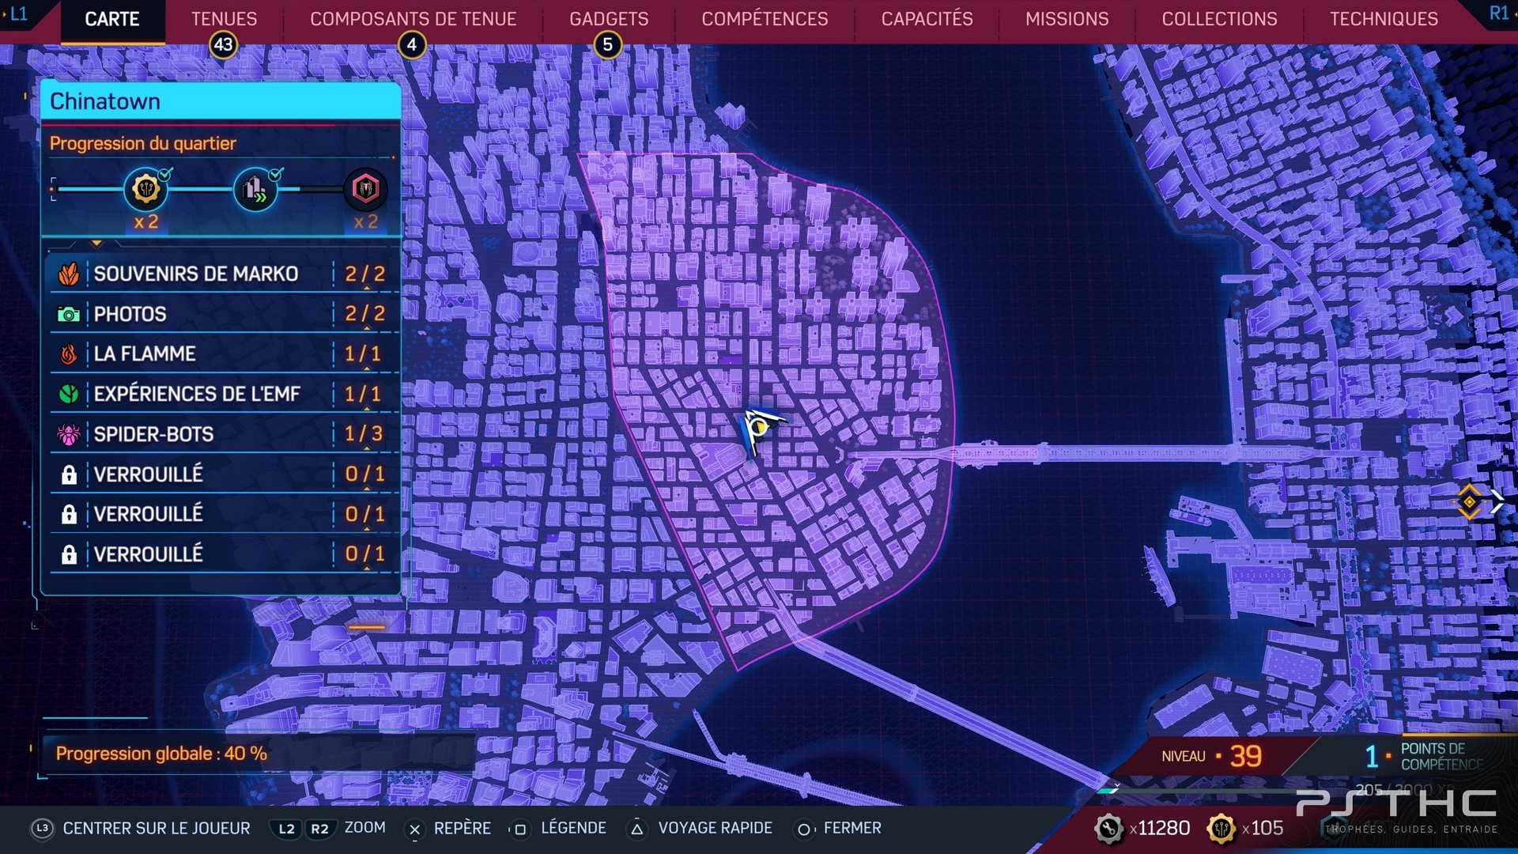Click CENTRER SUR LE JOUEUR prompt
This screenshot has width=1518, height=854.
point(157,828)
